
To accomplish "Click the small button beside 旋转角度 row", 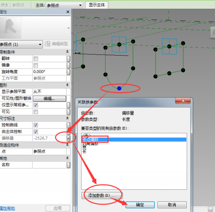I will pyautogui.click(x=69, y=72).
